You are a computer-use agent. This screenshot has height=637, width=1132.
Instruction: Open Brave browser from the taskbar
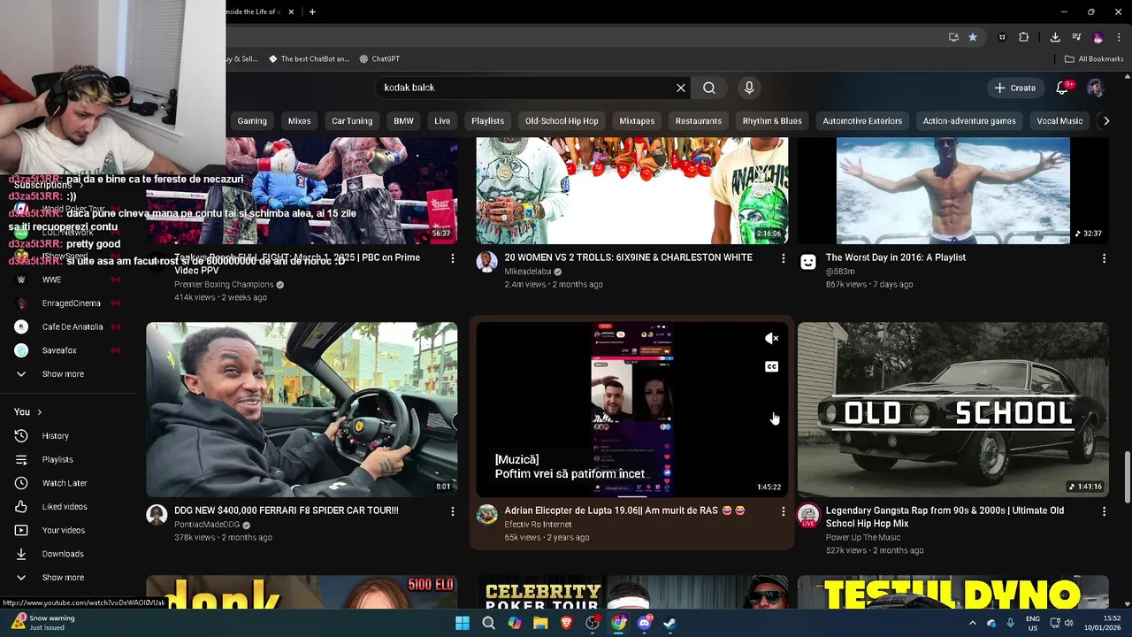click(567, 623)
